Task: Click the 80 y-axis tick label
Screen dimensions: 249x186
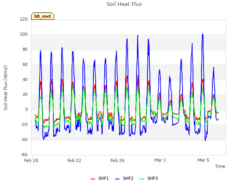Action: tap(25, 50)
